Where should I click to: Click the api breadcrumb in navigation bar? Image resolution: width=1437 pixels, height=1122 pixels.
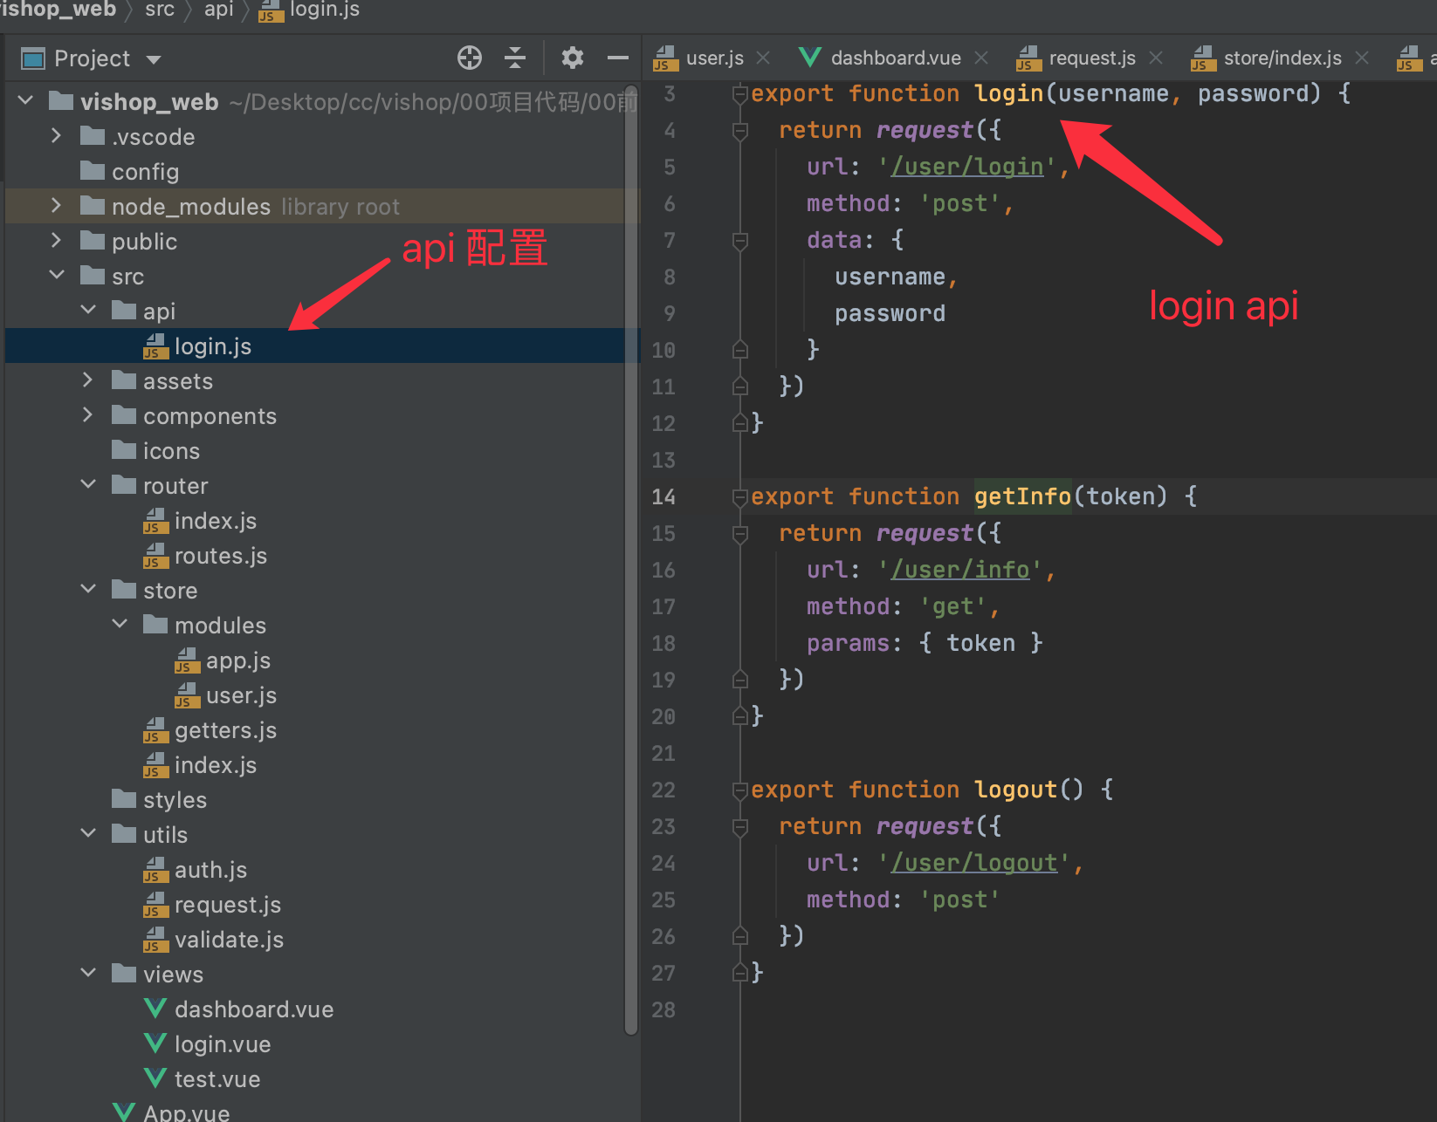pyautogui.click(x=218, y=10)
